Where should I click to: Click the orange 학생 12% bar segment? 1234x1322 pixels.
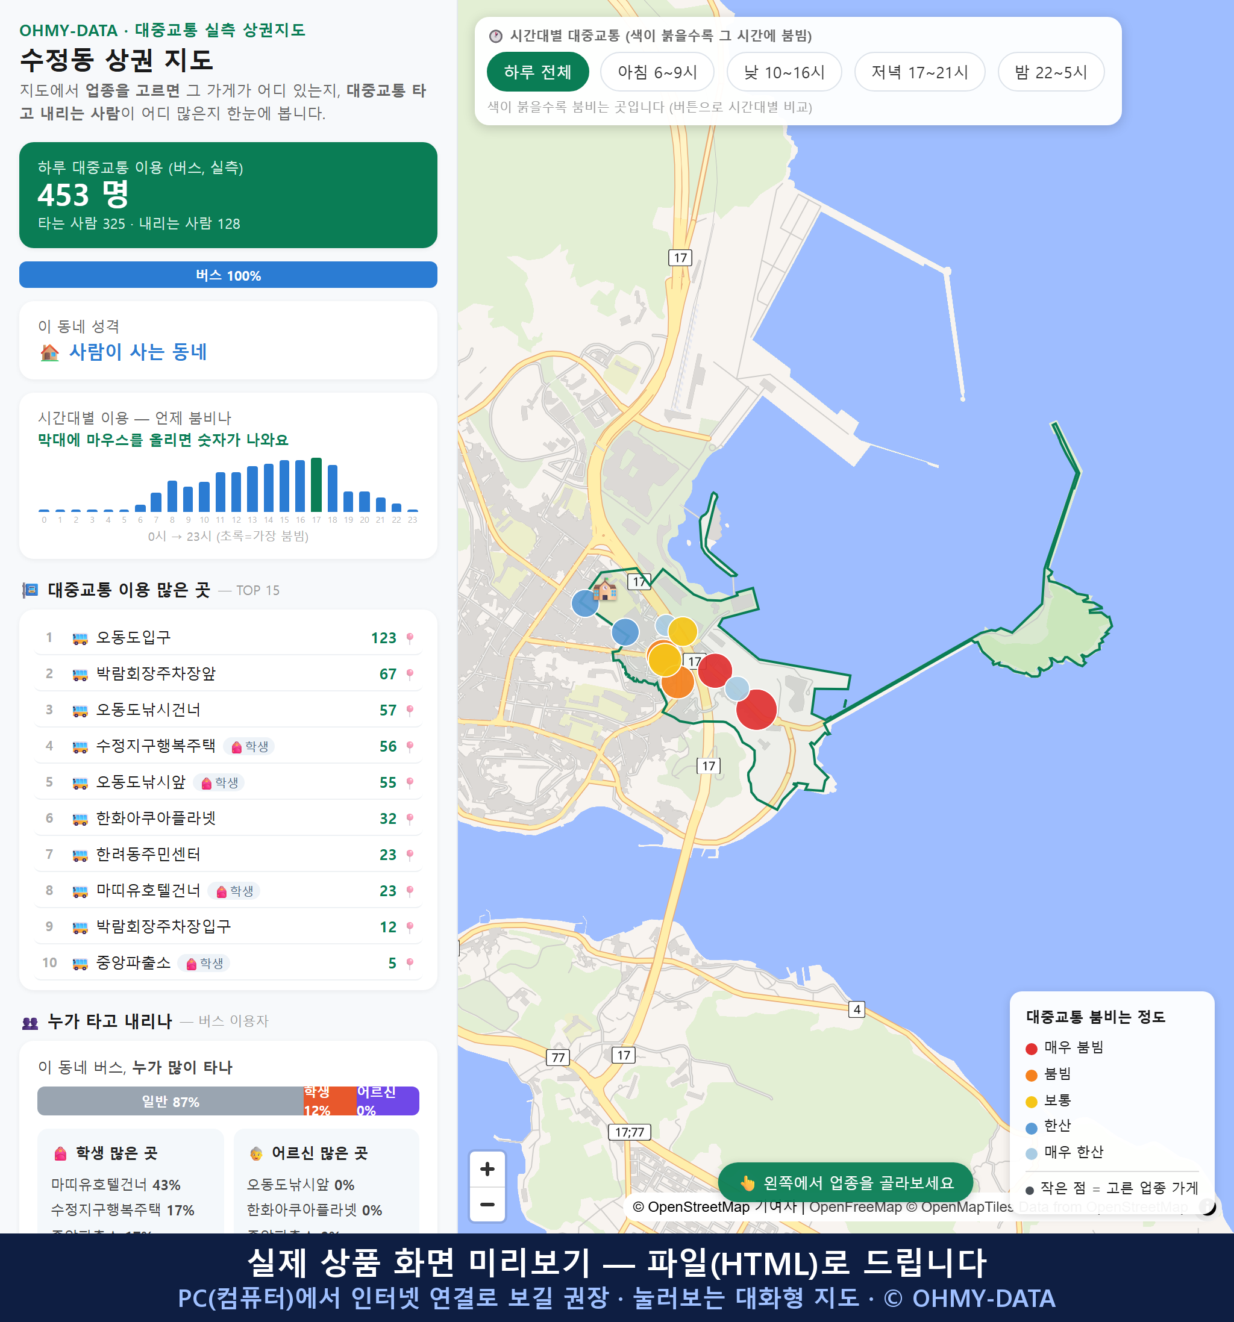click(330, 1101)
